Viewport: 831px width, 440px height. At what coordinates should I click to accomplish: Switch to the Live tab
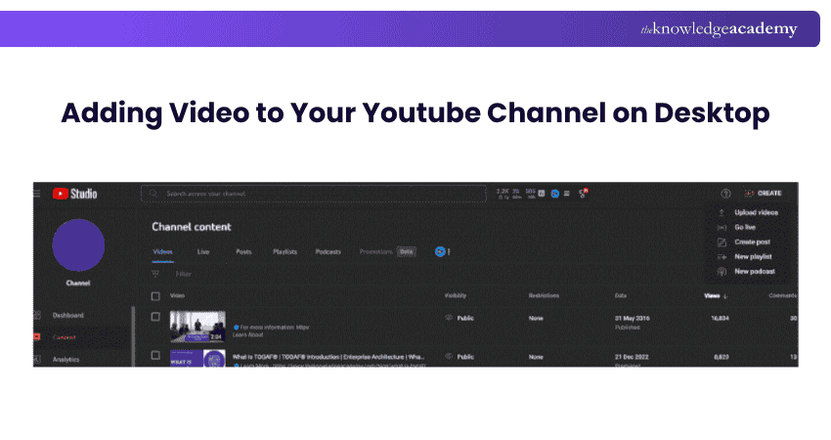click(x=203, y=252)
